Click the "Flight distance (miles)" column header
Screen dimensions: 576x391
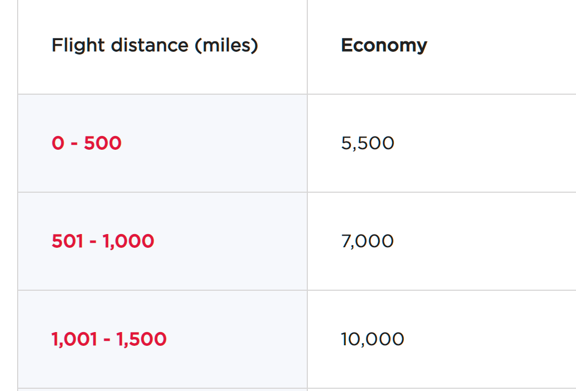(154, 46)
